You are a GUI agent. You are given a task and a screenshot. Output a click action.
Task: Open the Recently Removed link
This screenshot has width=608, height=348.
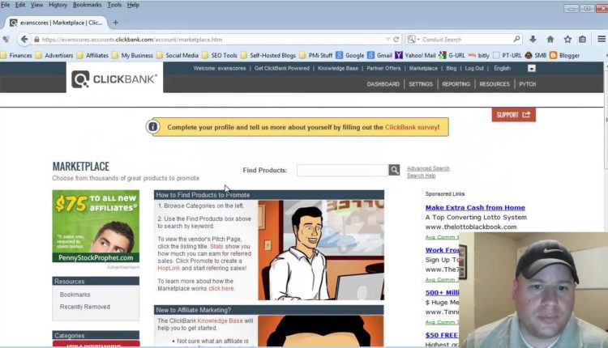[x=85, y=307]
